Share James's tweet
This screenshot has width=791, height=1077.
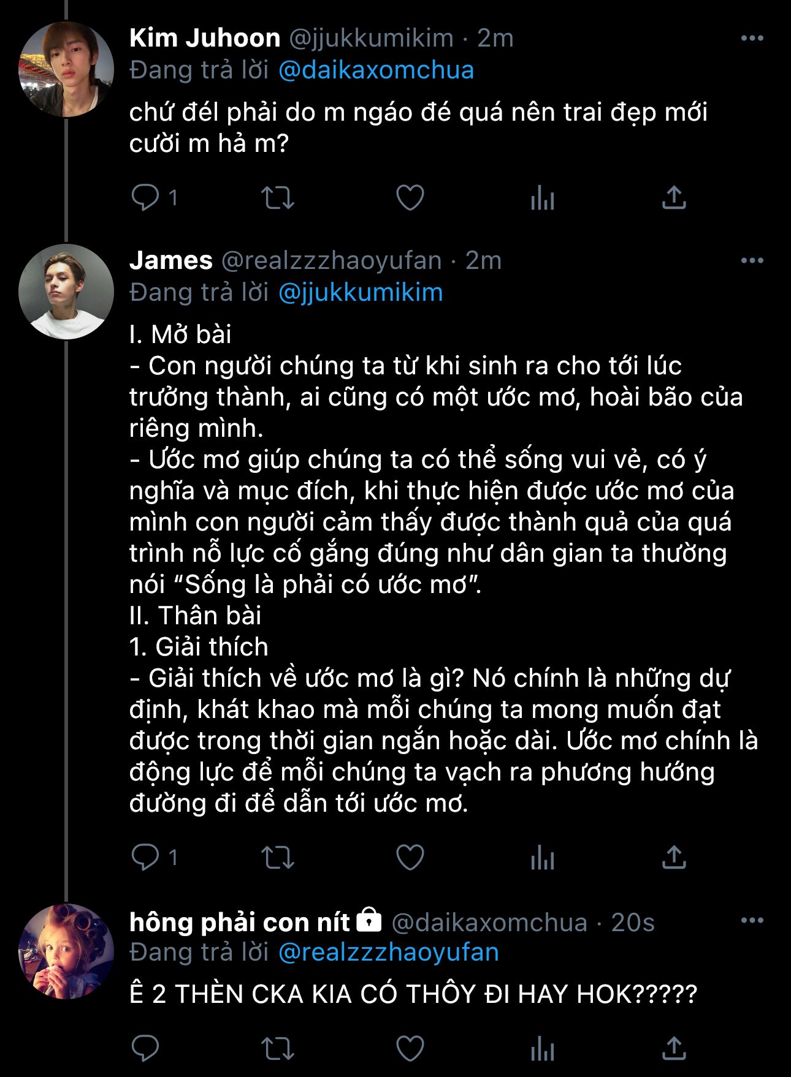tap(674, 857)
